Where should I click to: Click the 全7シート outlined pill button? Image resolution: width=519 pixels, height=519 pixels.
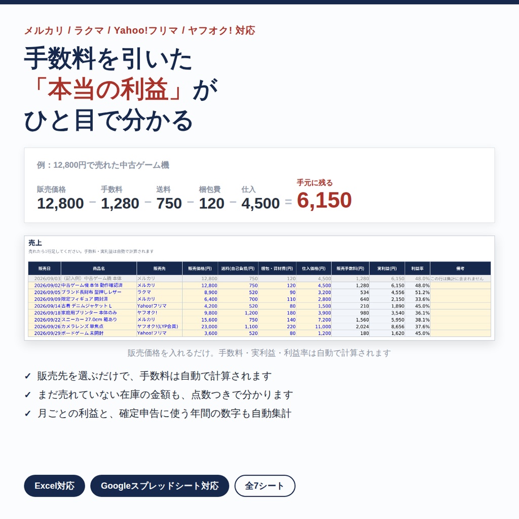(265, 486)
